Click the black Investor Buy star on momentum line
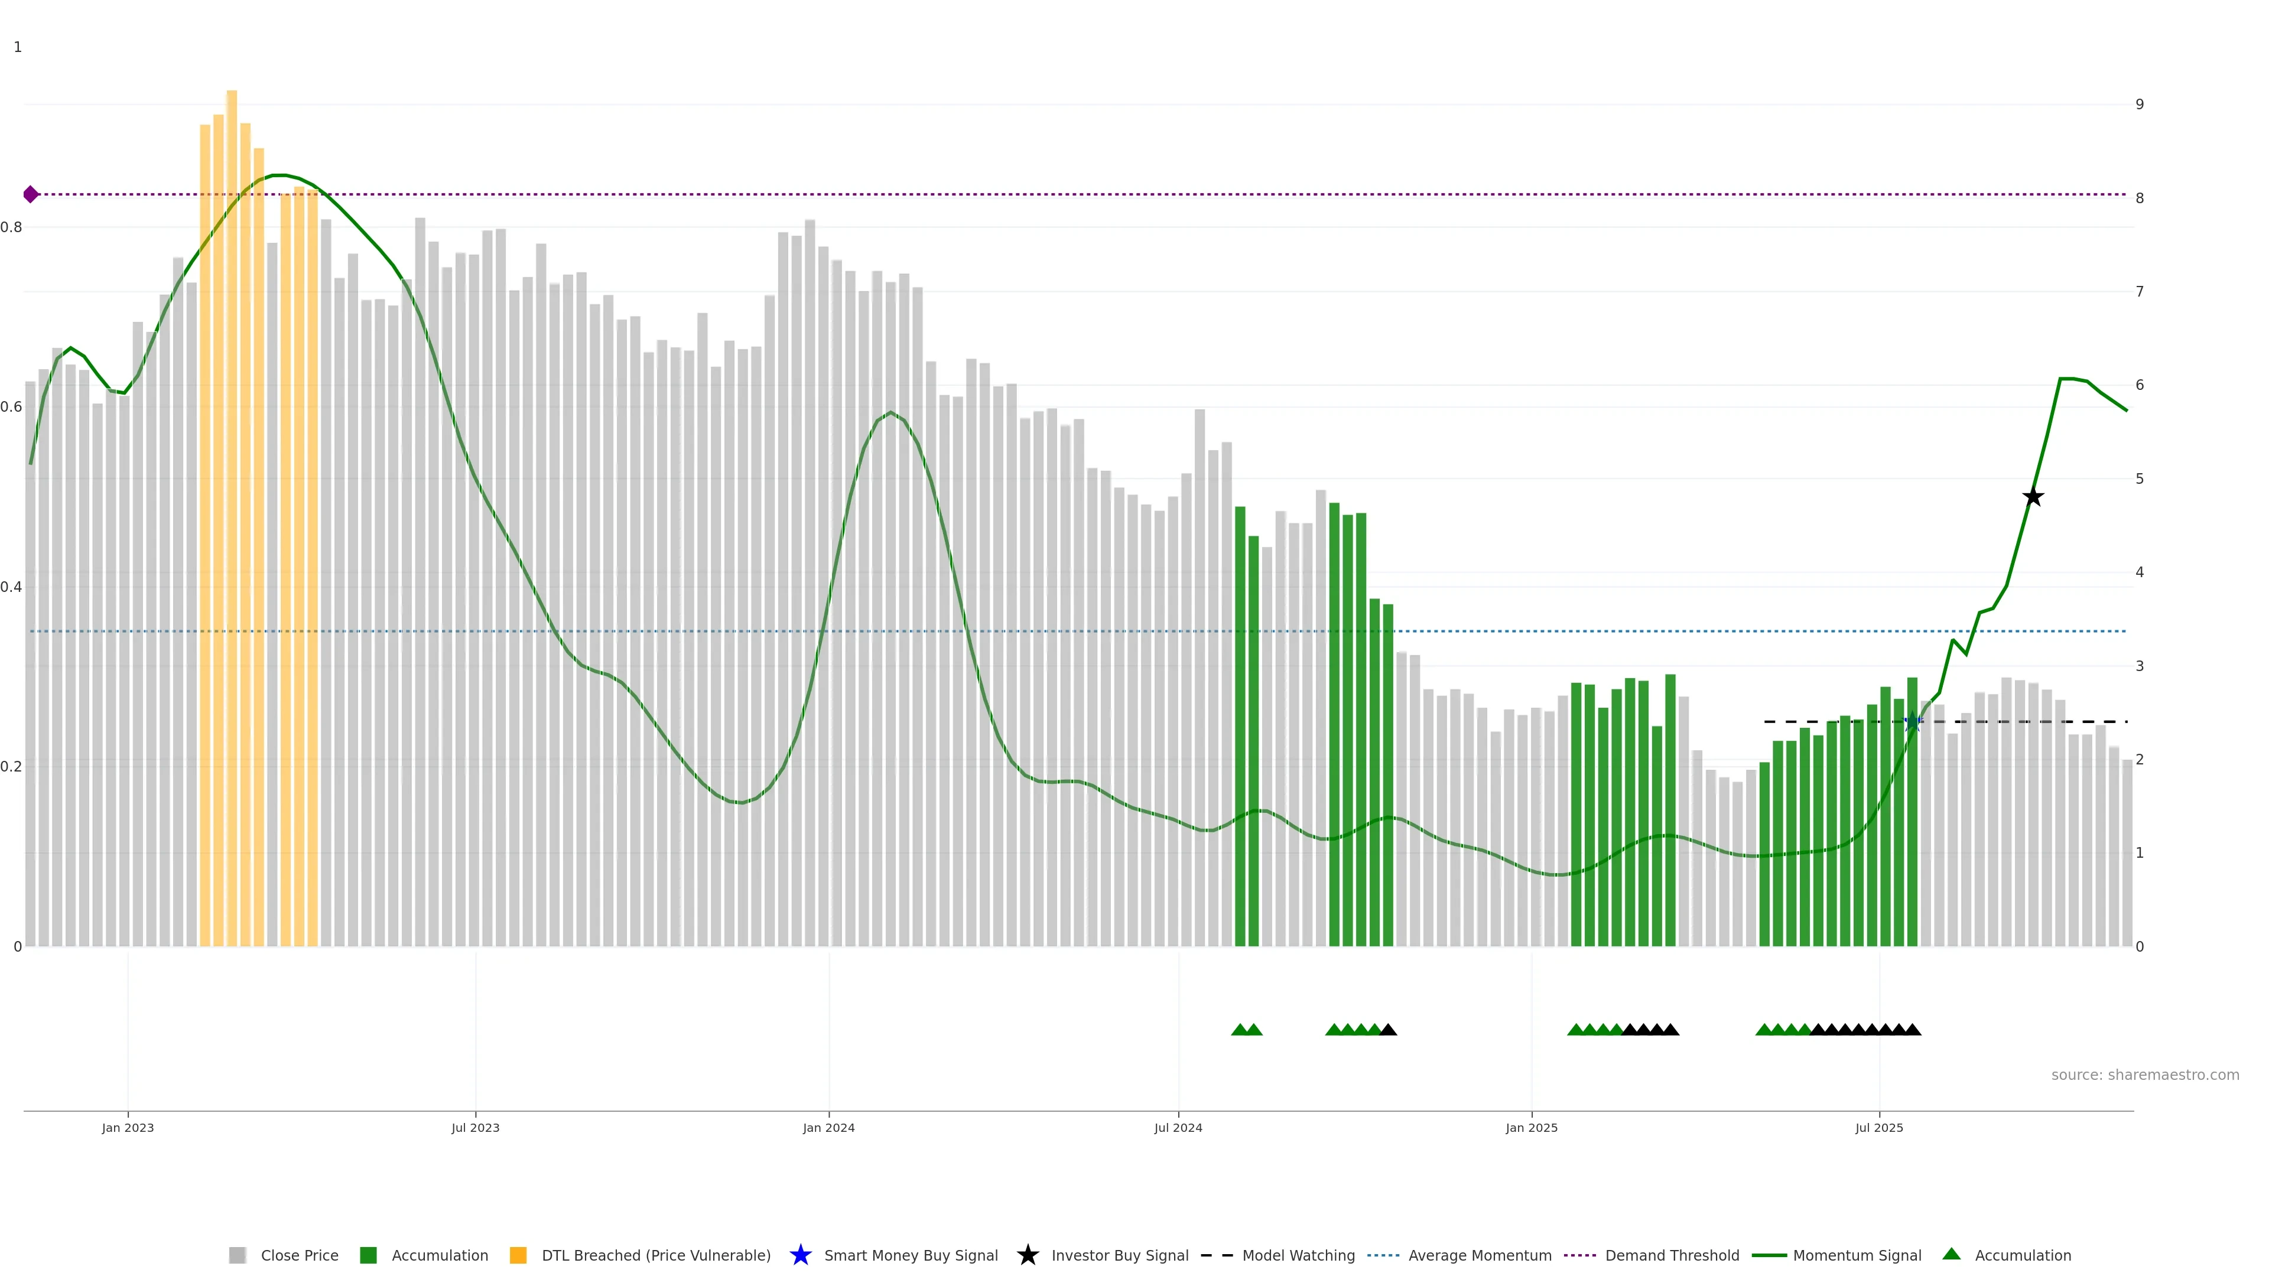This screenshot has width=2269, height=1276. click(2032, 497)
